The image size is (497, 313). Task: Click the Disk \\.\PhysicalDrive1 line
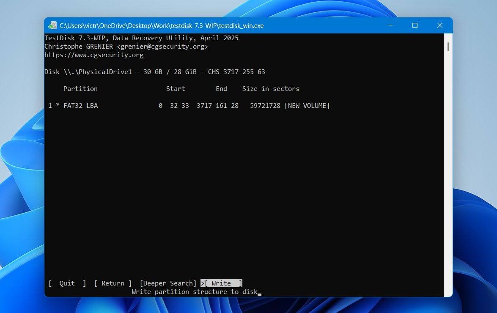(155, 72)
